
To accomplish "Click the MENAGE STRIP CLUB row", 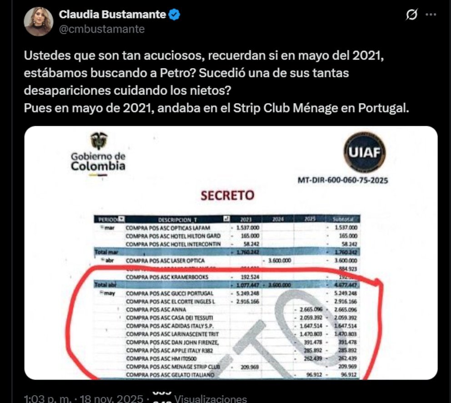I will [x=227, y=367].
